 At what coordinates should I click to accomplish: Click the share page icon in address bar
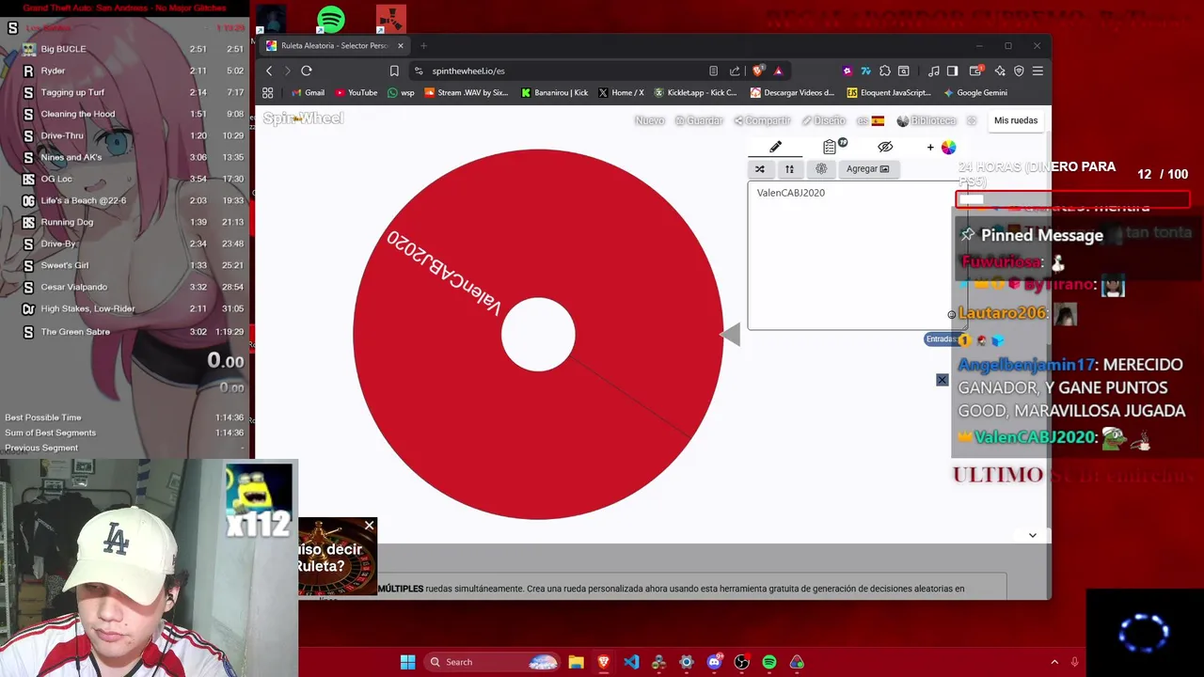pos(735,71)
